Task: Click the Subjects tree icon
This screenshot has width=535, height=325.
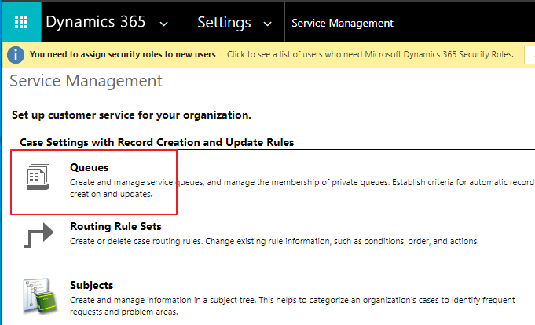Action: pos(38,294)
